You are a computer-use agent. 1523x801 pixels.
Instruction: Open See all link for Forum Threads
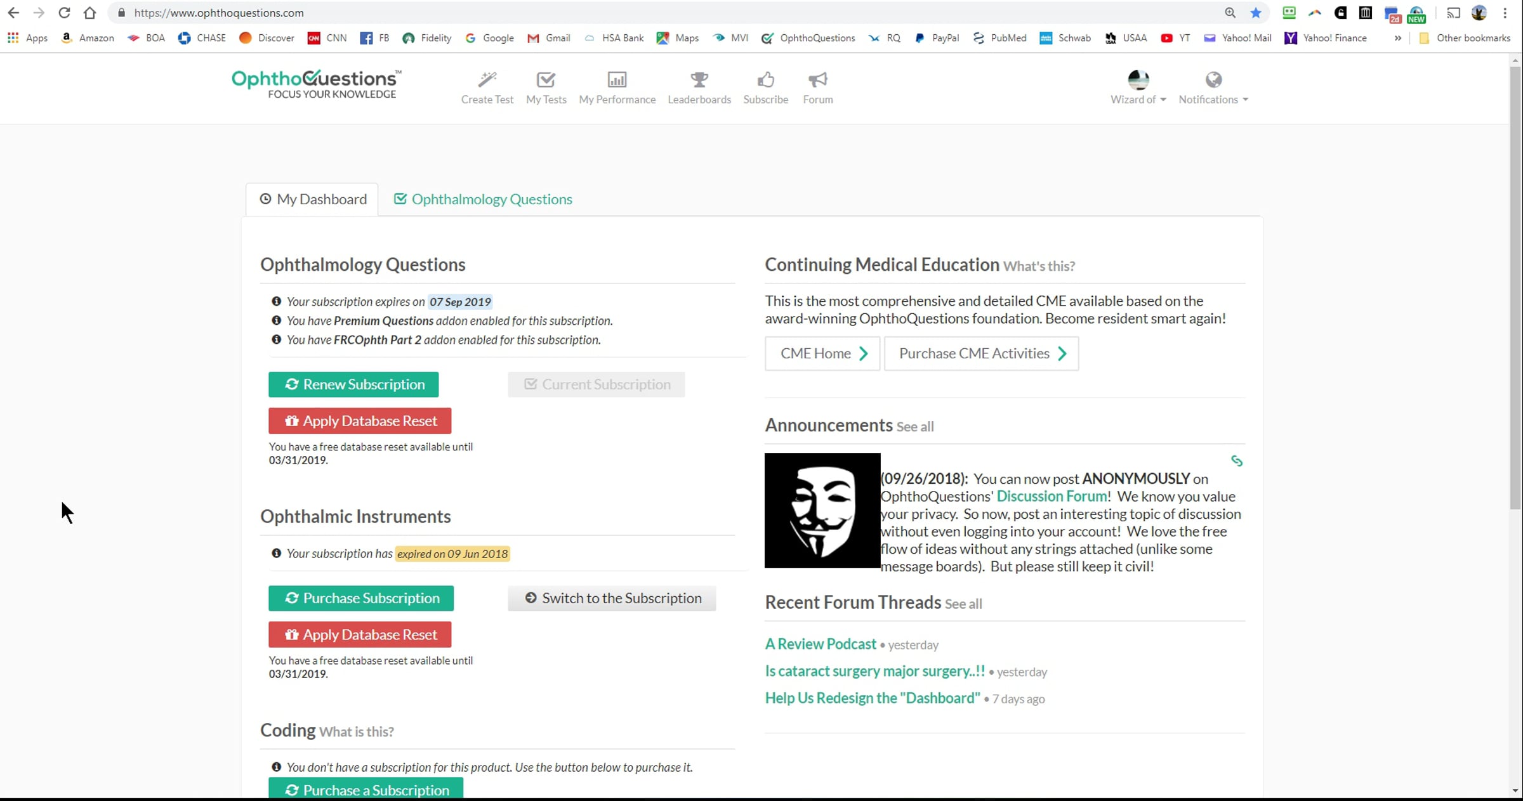963,604
